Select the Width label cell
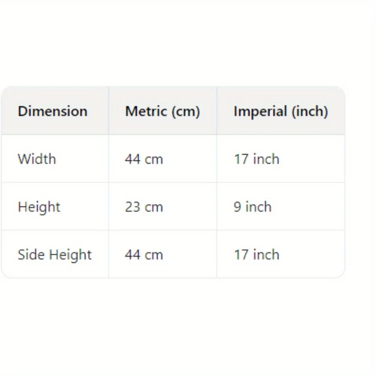The image size is (376, 376). tap(37, 159)
